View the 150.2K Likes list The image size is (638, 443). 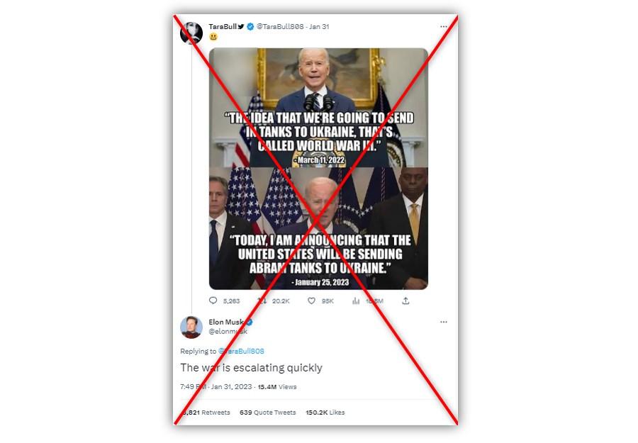tap(325, 413)
